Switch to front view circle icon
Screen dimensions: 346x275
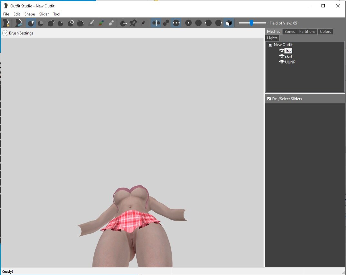[188, 23]
